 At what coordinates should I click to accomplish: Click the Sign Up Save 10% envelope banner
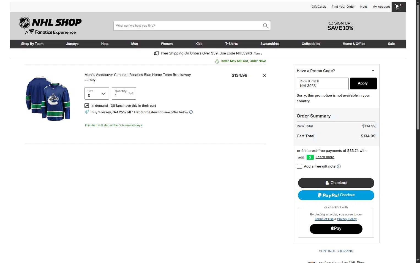340,26
